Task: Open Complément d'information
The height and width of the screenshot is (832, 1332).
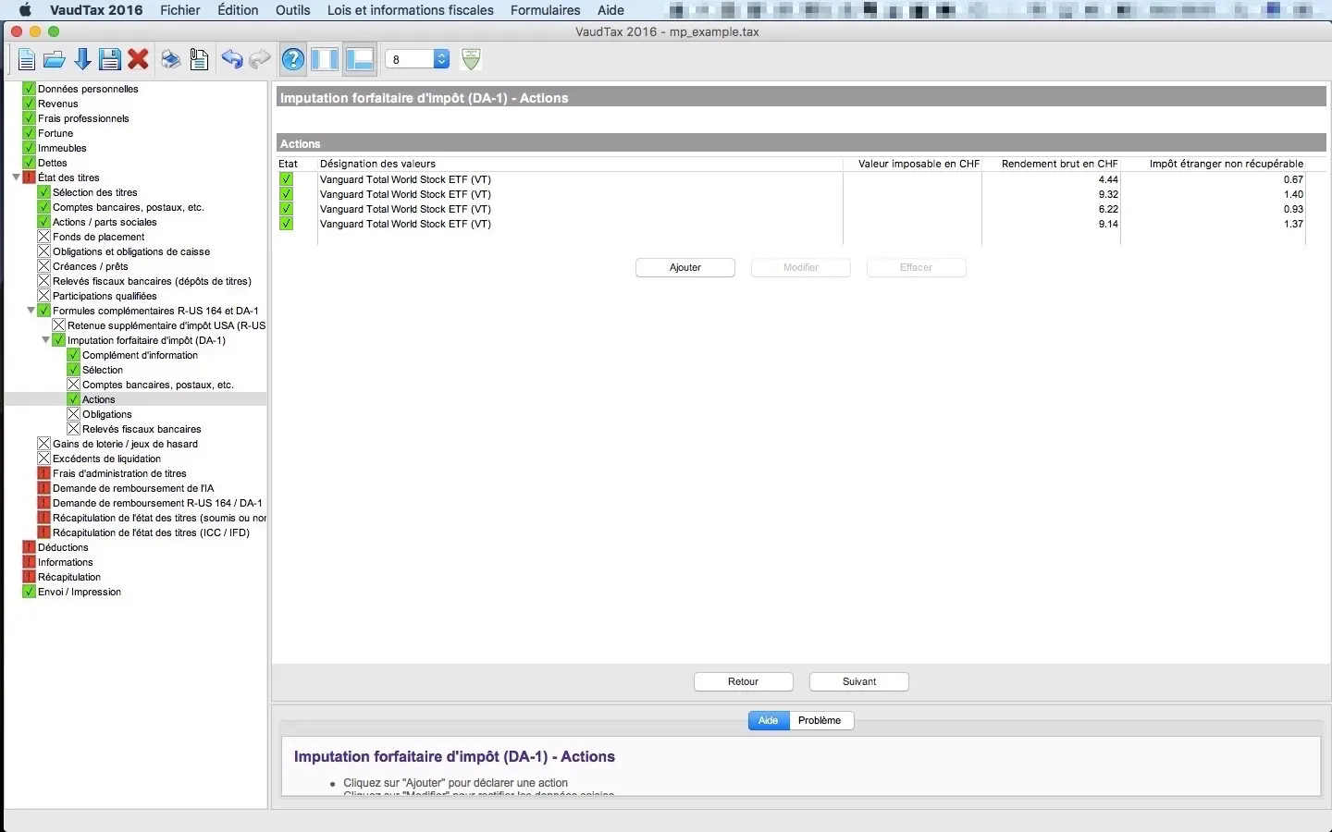Action: pyautogui.click(x=140, y=355)
